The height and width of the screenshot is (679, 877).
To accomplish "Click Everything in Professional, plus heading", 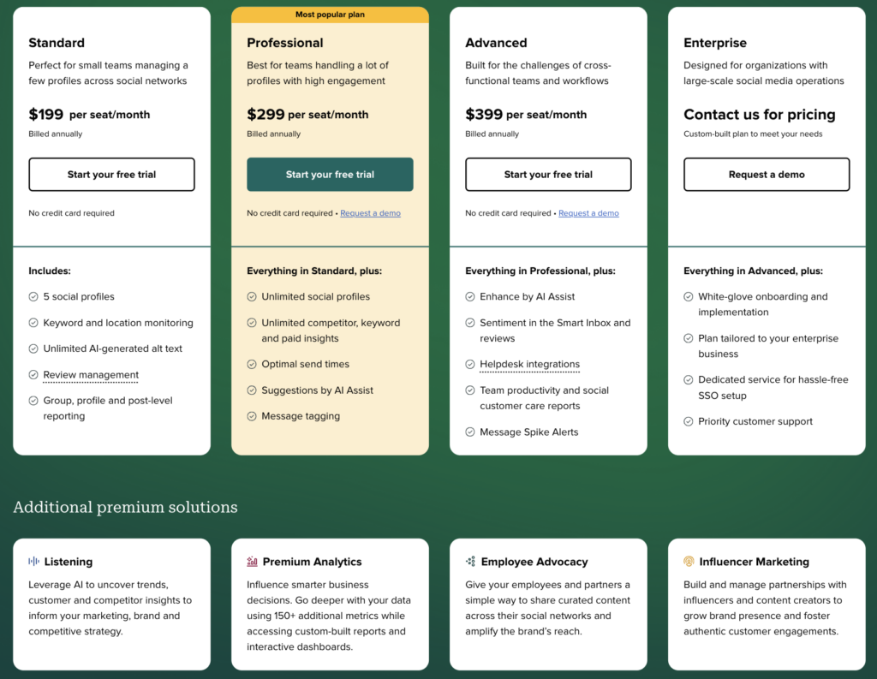I will (540, 271).
